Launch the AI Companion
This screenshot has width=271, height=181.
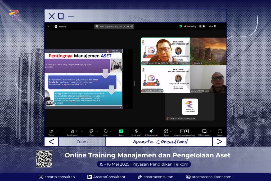[x=151, y=132]
